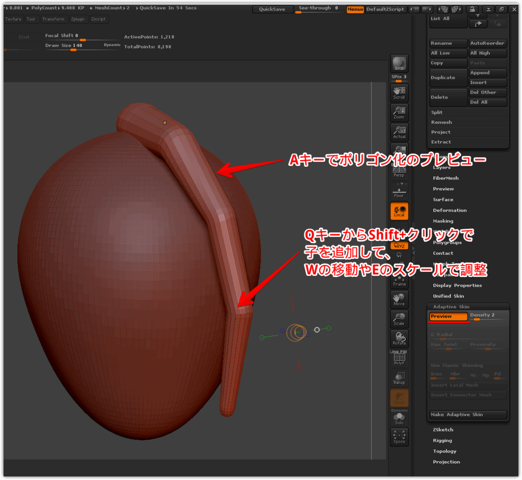Activate the Scale mode icon
The image size is (522, 480).
click(x=399, y=319)
